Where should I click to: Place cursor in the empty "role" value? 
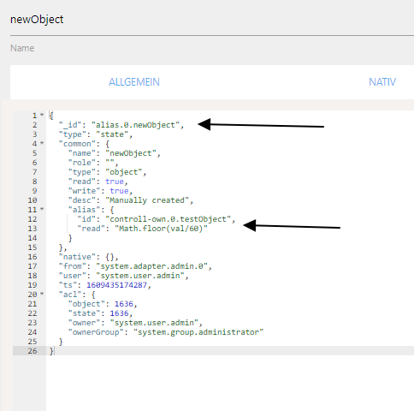(109, 163)
